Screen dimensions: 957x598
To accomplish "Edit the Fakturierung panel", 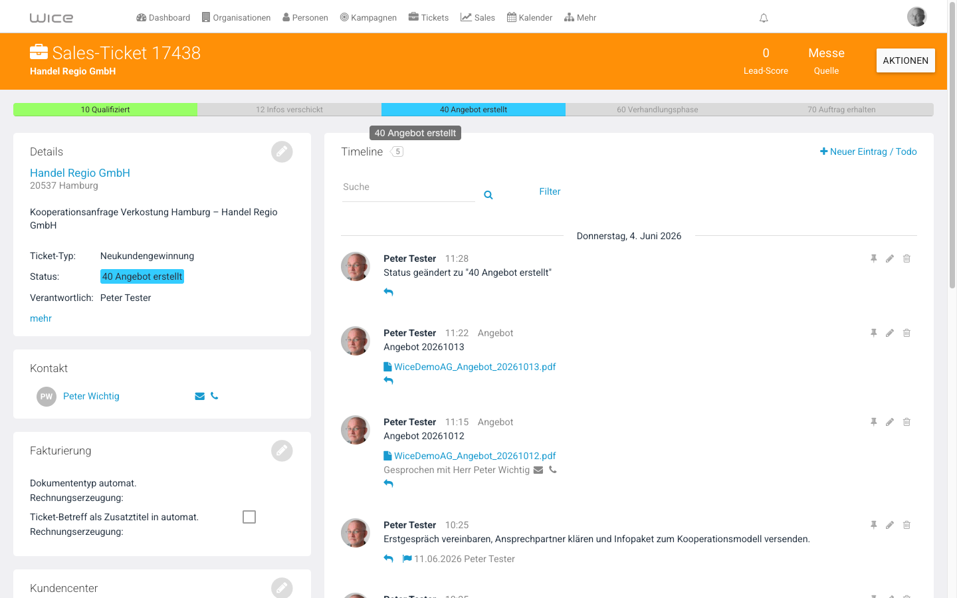I will pos(282,450).
